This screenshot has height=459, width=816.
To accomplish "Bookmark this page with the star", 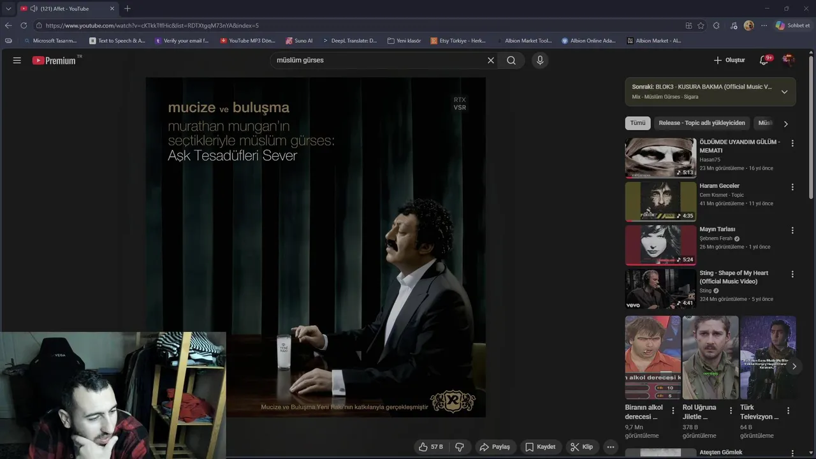I will tap(701, 25).
